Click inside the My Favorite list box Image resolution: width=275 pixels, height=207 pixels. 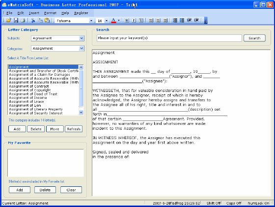tap(45, 163)
